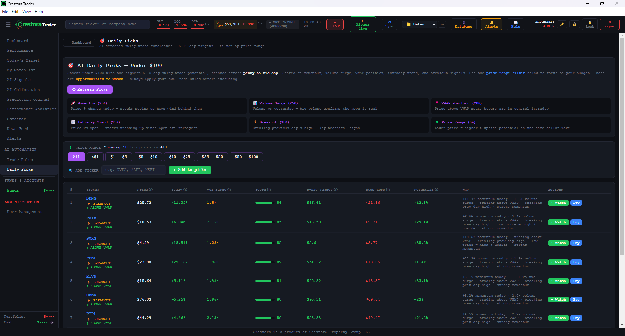The image size is (625, 336).
Task: Click info icon on Price column header
Action: (151, 189)
